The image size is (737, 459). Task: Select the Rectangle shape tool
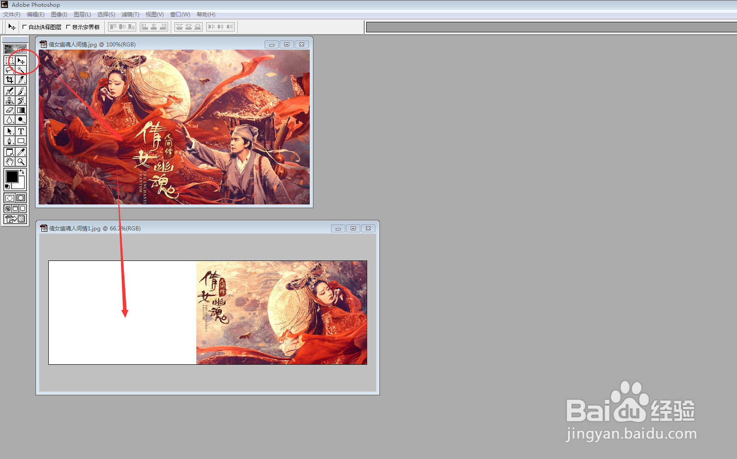[x=21, y=141]
